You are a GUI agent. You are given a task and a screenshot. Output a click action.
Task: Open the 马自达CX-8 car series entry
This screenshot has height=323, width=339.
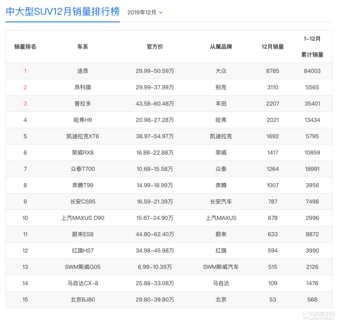point(83,283)
